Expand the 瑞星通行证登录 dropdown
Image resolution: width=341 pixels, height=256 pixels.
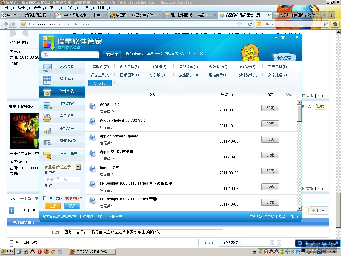pos(78,167)
